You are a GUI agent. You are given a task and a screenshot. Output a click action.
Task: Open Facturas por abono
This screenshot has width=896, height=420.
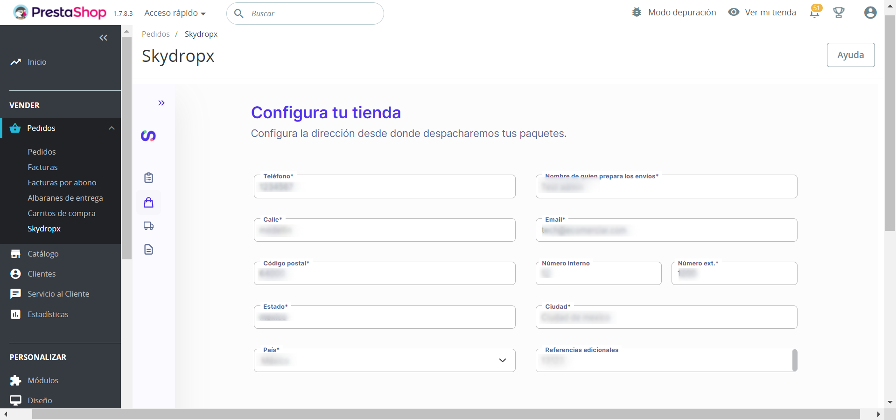[62, 183]
